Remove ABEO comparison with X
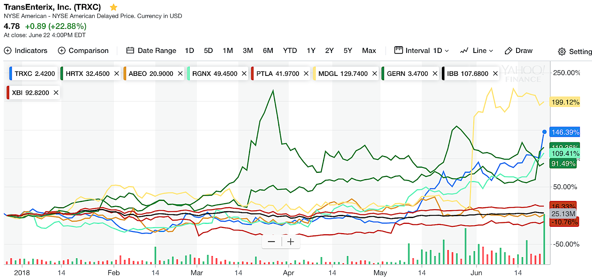The height and width of the screenshot is (279, 592). (180, 74)
